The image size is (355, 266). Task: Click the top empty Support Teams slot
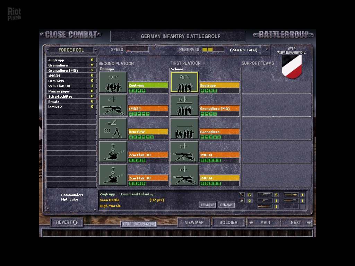click(276, 81)
